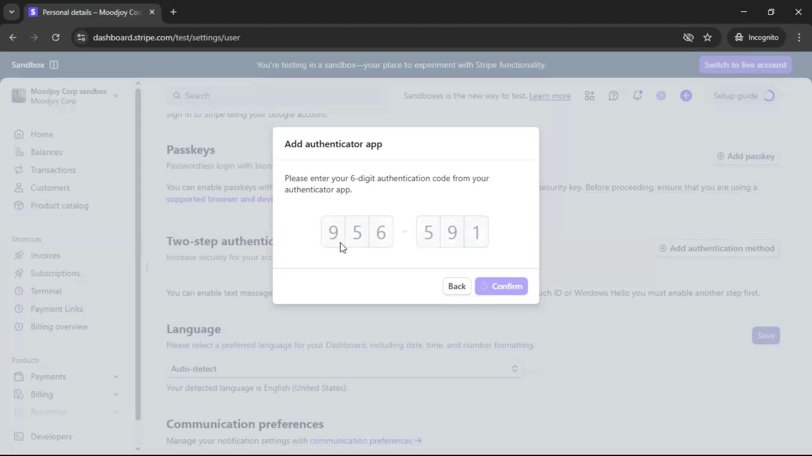Select Customers in the sidebar menu

click(x=50, y=188)
